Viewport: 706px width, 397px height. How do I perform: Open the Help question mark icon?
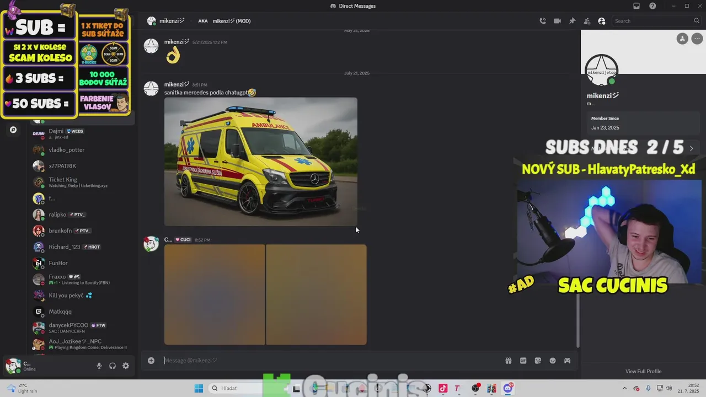tap(653, 6)
